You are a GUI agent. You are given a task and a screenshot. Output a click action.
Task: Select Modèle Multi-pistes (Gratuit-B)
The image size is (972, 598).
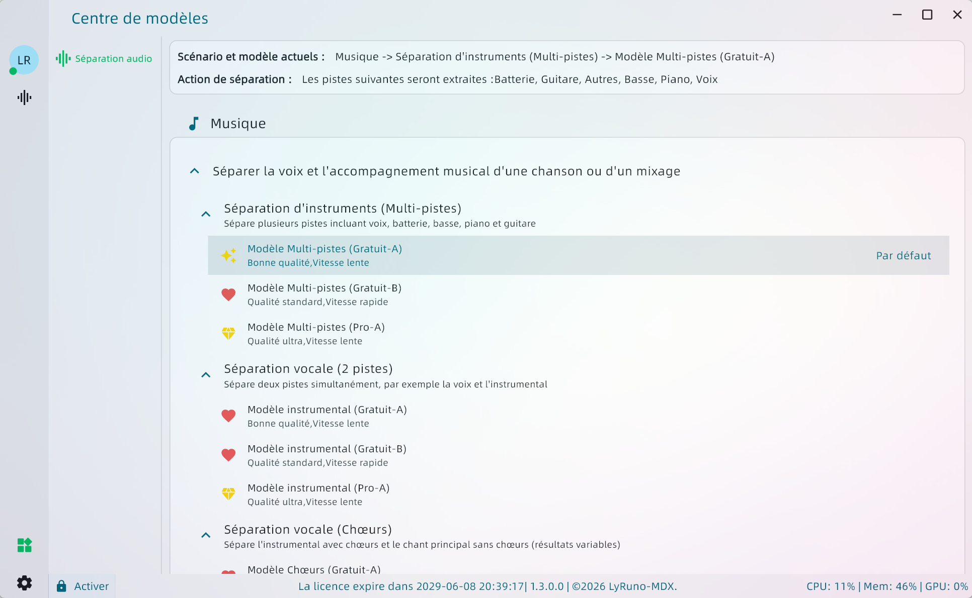click(325, 294)
